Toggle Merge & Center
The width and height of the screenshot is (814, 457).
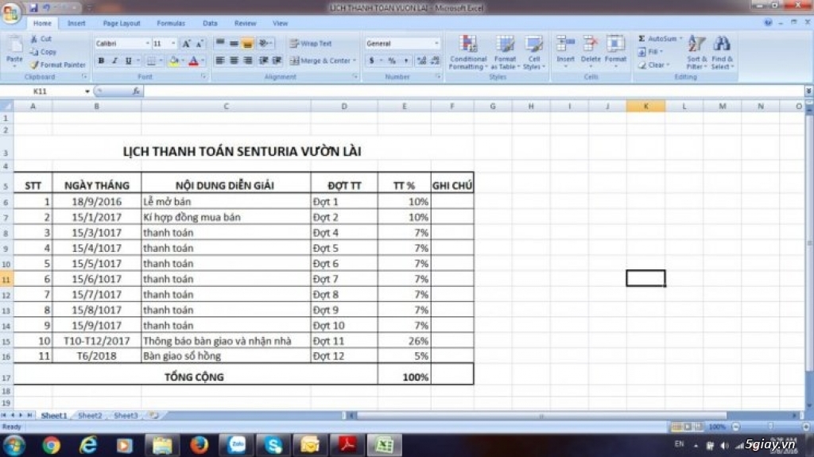click(x=320, y=60)
